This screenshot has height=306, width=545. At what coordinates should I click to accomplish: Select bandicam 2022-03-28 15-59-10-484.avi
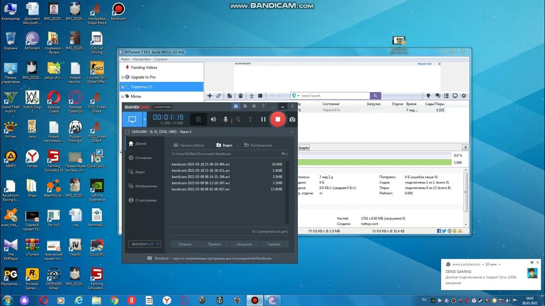pyautogui.click(x=227, y=164)
